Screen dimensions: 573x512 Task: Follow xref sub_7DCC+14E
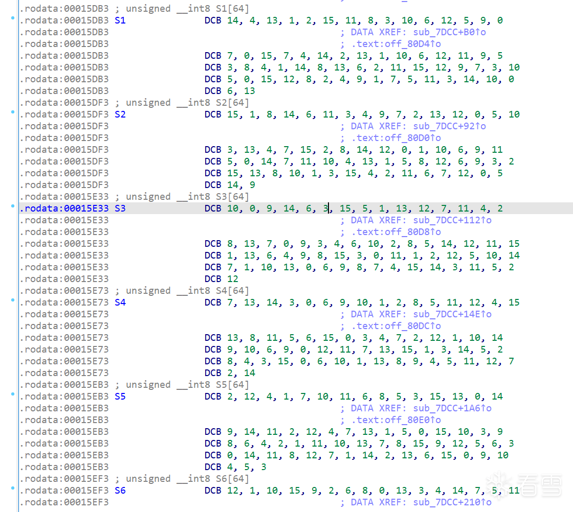click(x=452, y=314)
